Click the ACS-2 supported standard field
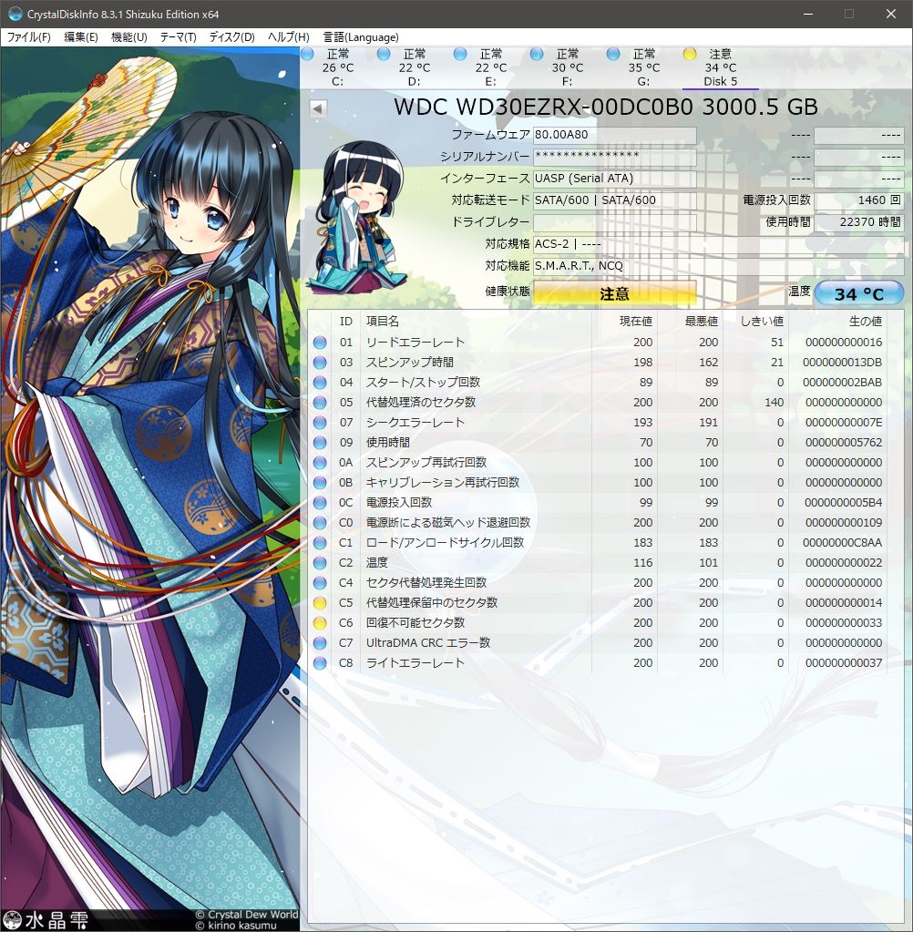This screenshot has width=913, height=932. [x=718, y=244]
